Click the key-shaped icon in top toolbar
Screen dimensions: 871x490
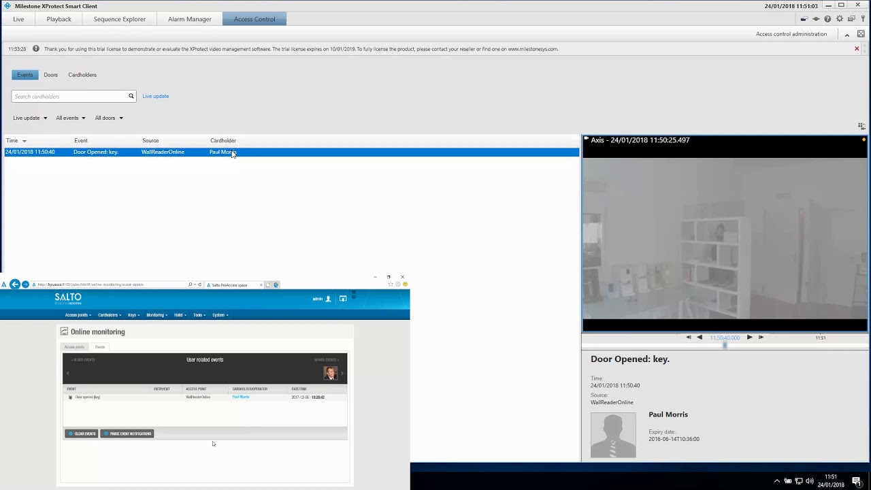point(863,18)
